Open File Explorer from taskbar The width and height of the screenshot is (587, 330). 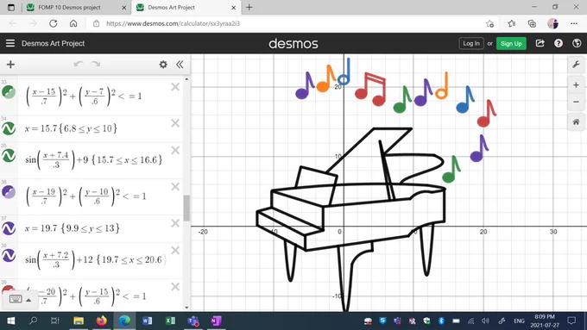(x=79, y=321)
